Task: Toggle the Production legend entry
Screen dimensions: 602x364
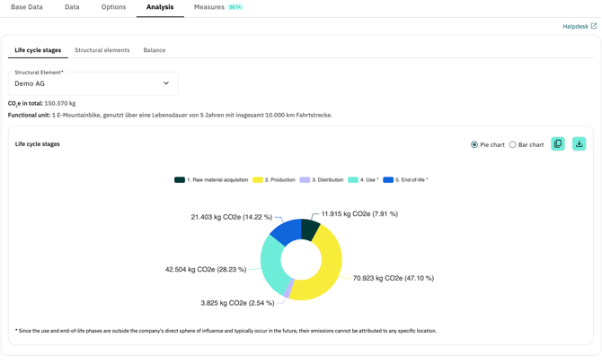Action: pos(275,180)
